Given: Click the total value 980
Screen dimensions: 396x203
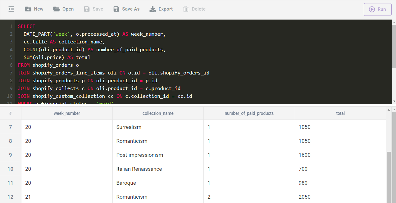Looking at the screenshot, I should pos(303,183).
